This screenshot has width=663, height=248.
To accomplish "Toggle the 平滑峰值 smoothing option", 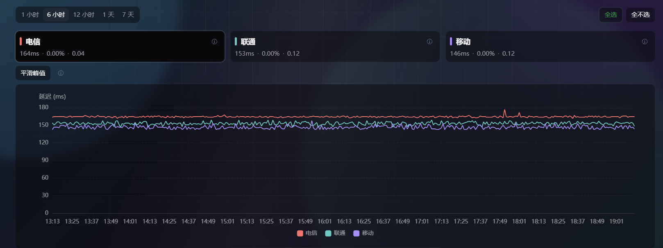I will pyautogui.click(x=33, y=73).
